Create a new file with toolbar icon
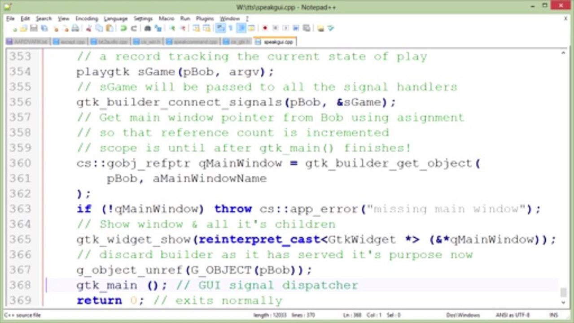Screen dimensions: 574x323 [15, 28]
